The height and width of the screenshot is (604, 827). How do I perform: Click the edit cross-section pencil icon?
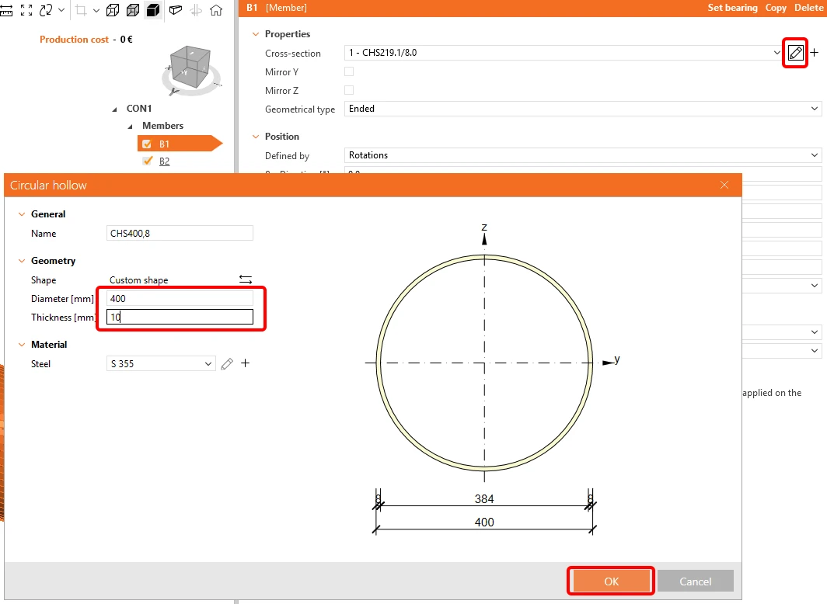[795, 53]
